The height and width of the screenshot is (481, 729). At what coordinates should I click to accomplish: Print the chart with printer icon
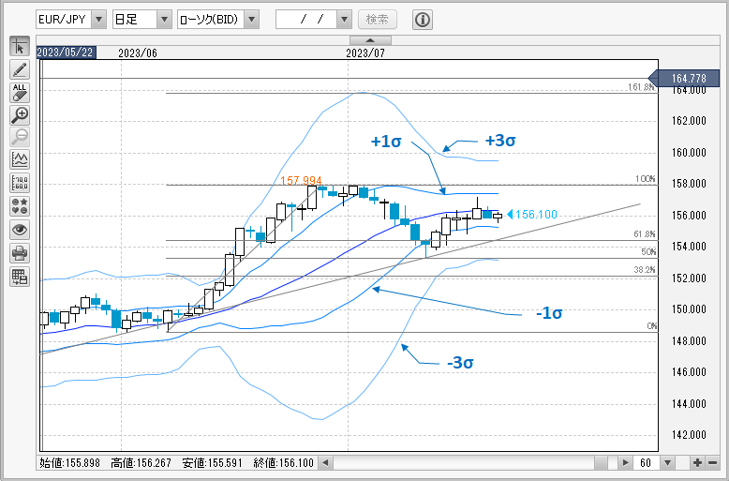[20, 253]
